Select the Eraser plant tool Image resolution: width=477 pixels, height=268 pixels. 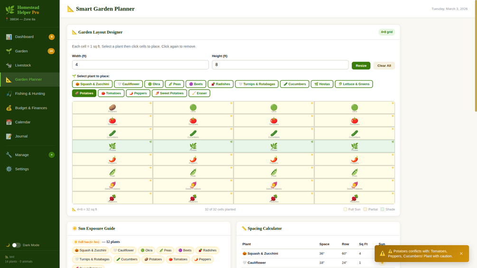pos(199,93)
